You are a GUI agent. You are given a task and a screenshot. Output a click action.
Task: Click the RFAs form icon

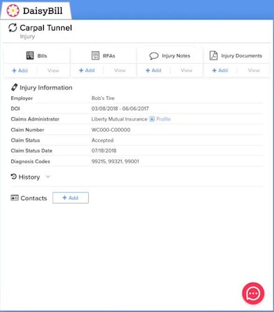pyautogui.click(x=95, y=55)
